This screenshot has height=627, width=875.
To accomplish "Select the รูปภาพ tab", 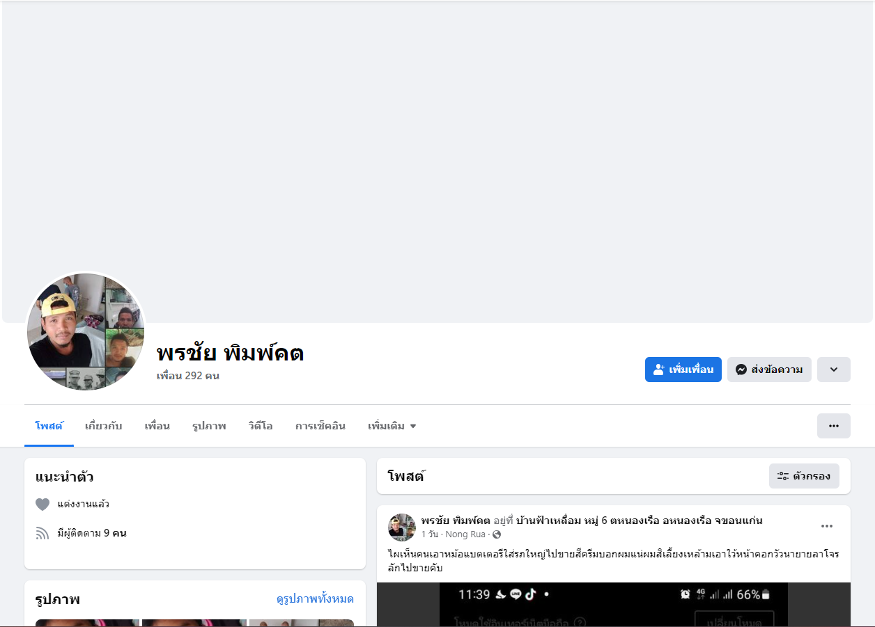I will pyautogui.click(x=209, y=426).
